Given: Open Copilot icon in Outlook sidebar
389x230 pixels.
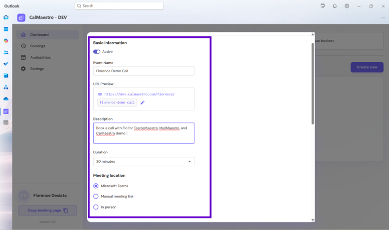Looking at the screenshot, I should [6, 41].
